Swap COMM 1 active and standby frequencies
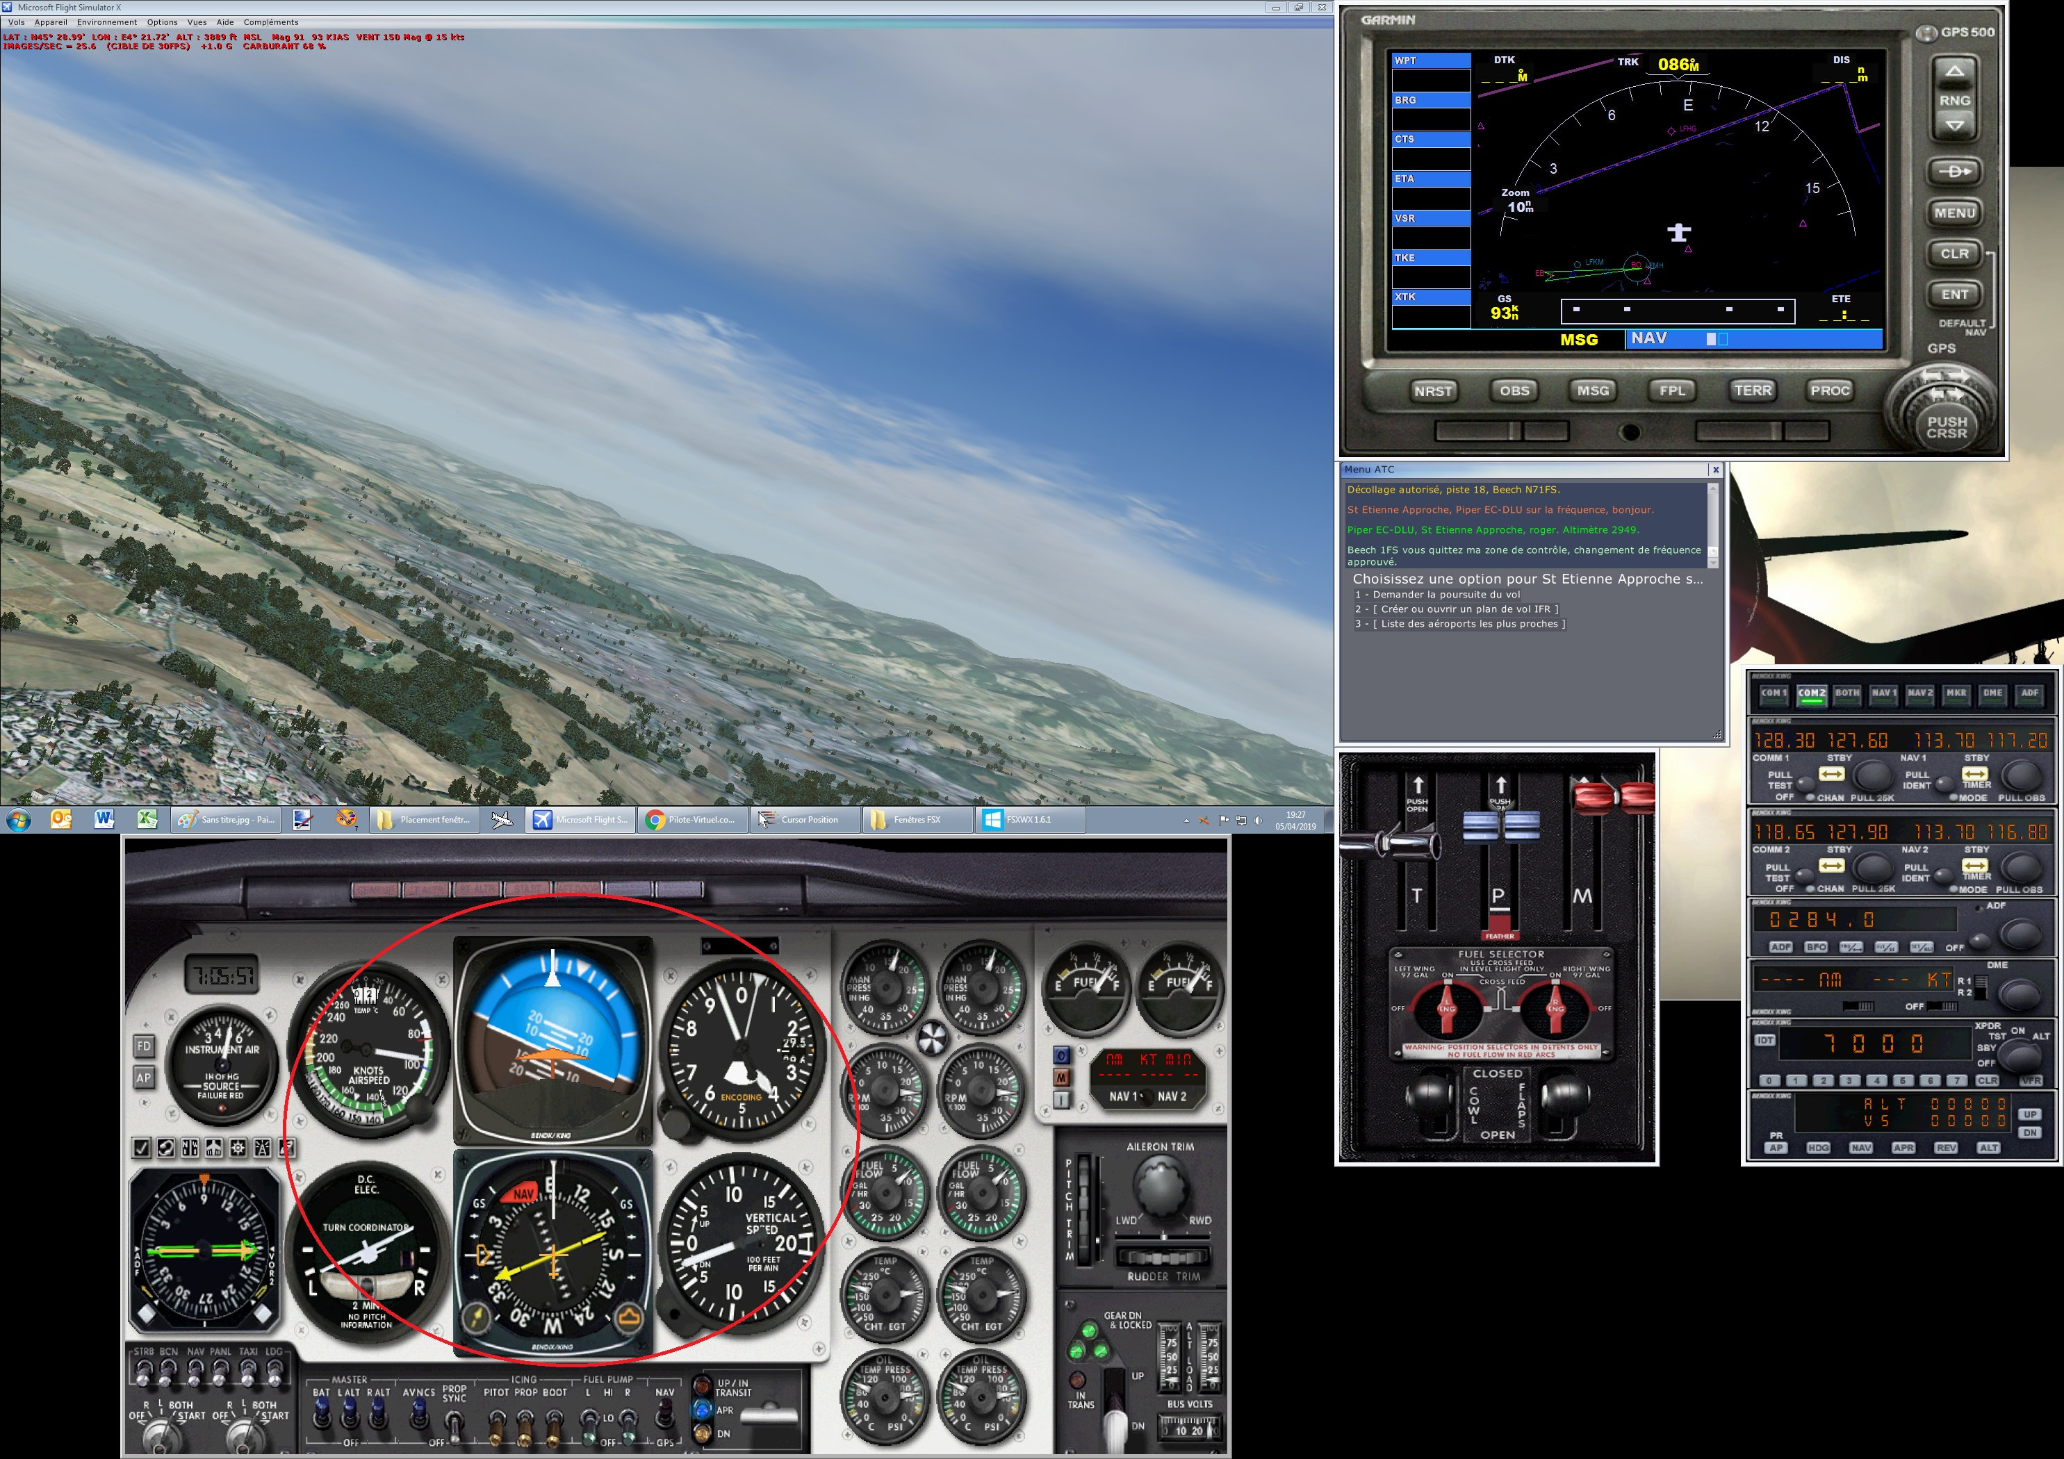Screen dimensions: 2064x1459 click(x=1831, y=774)
